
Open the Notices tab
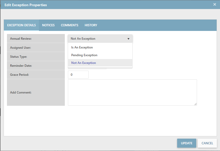[x=48, y=25]
